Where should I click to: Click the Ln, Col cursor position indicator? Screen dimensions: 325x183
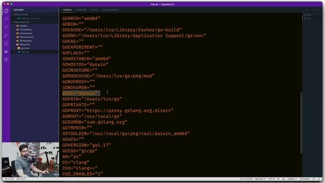246,179
